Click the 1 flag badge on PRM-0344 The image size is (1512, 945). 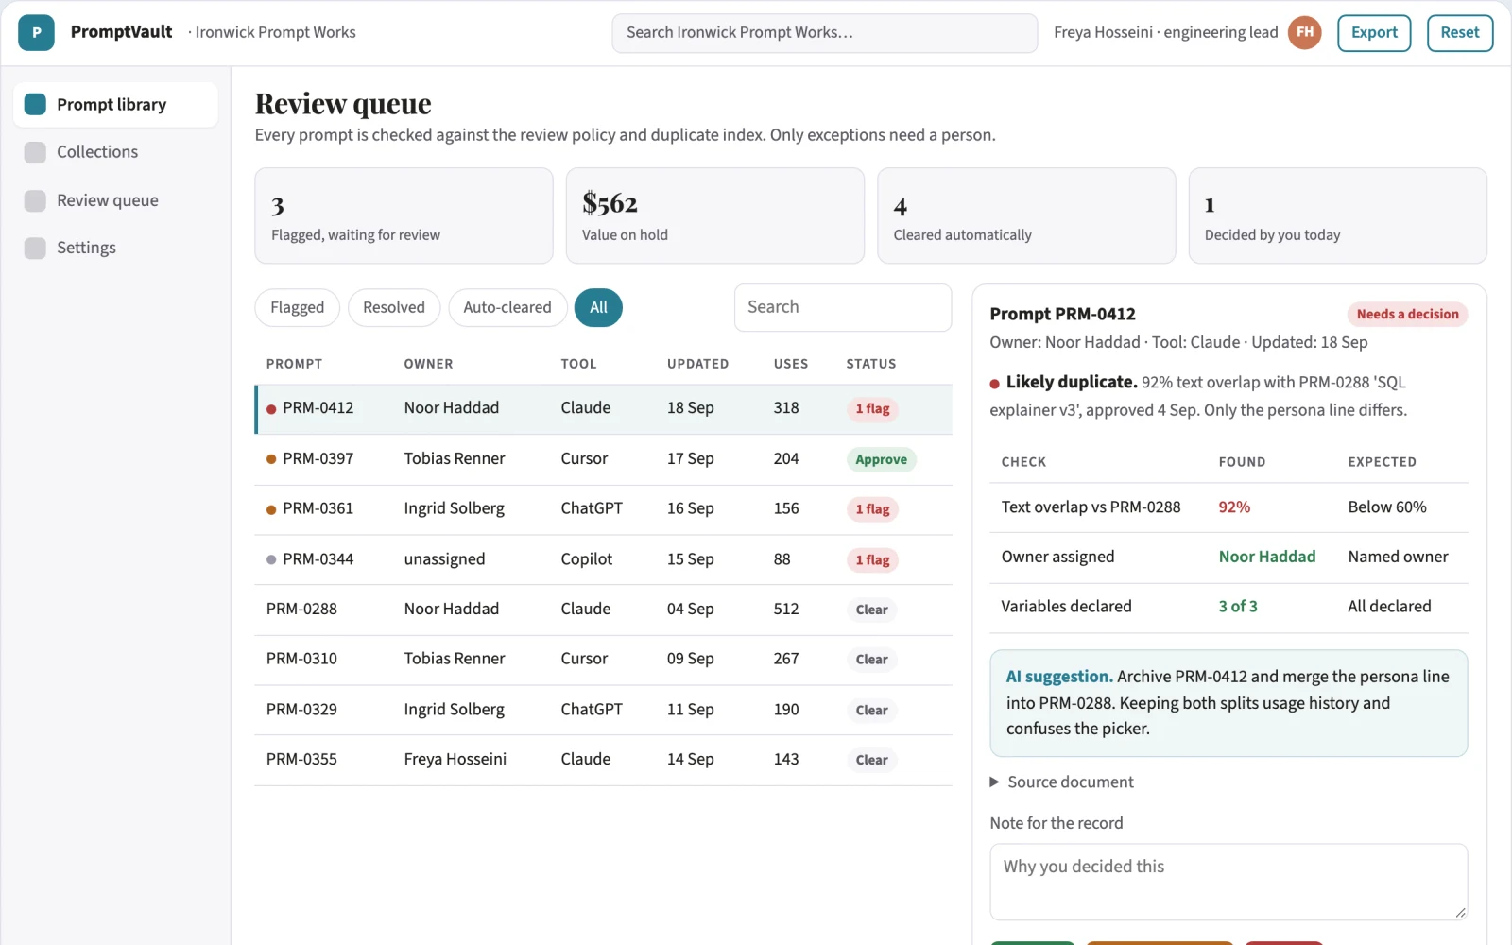click(x=872, y=560)
